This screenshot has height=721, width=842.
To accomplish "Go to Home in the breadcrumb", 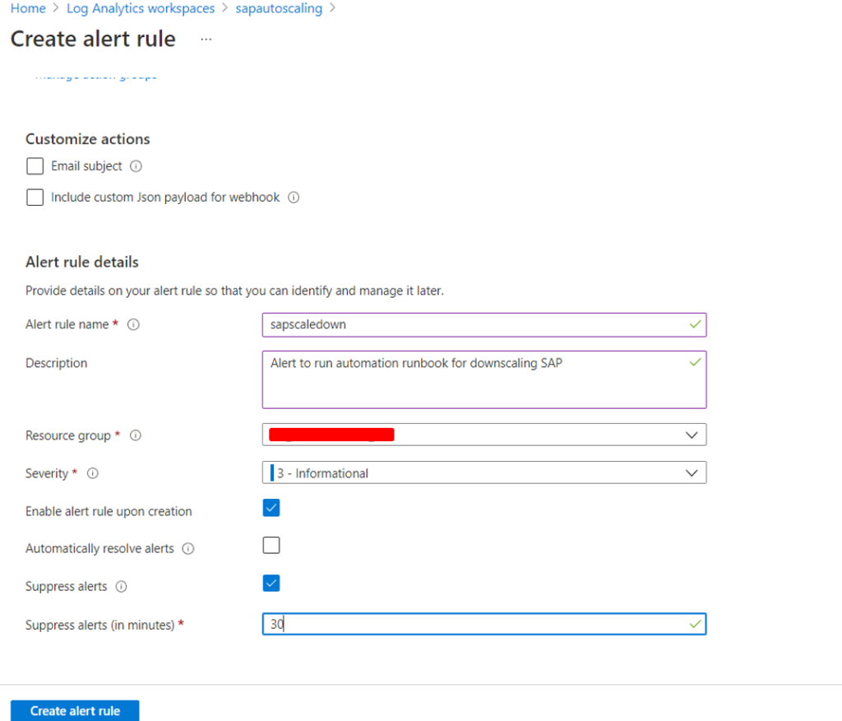I will (x=28, y=8).
